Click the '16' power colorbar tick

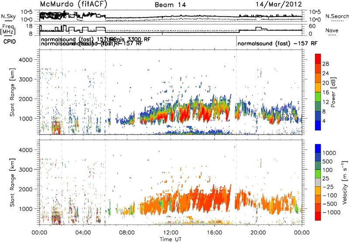(x=325, y=93)
